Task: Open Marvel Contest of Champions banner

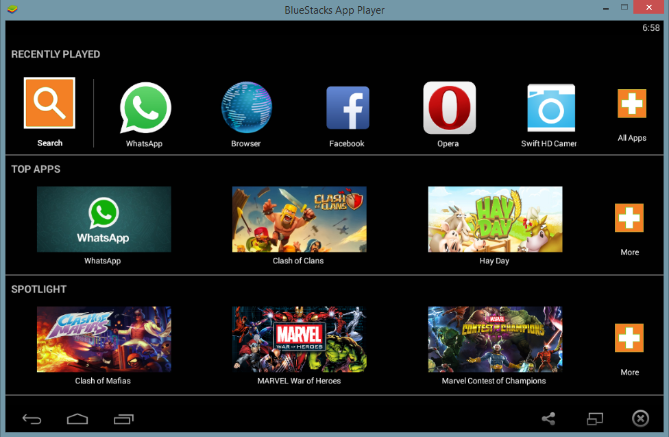Action: (x=495, y=339)
